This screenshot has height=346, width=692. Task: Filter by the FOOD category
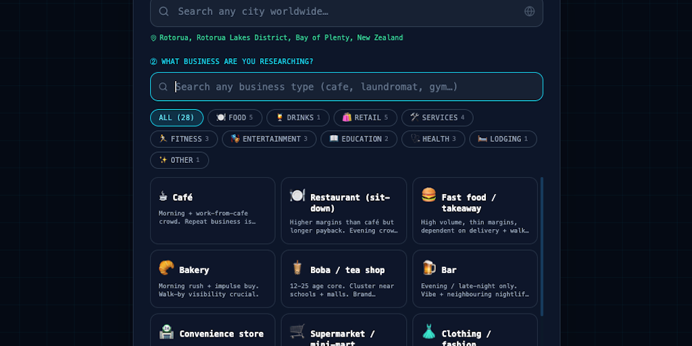pos(234,118)
